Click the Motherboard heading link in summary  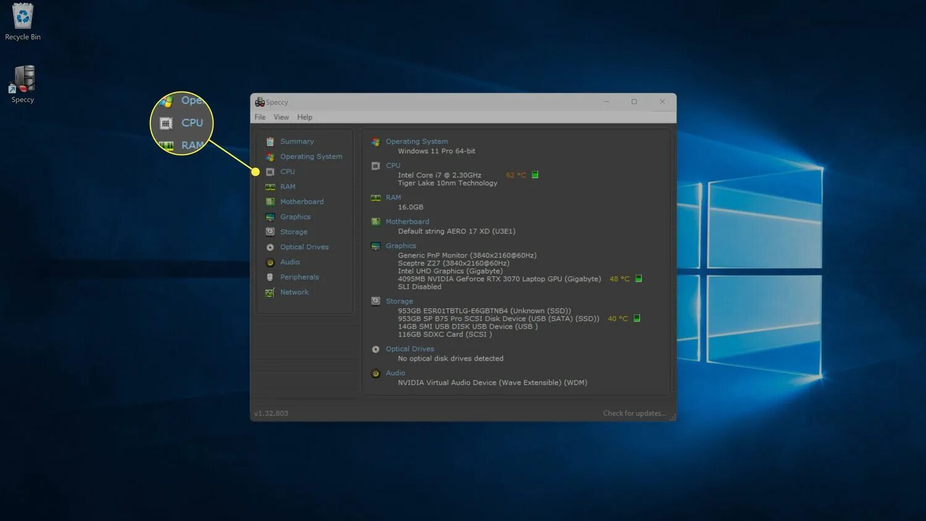click(x=407, y=222)
